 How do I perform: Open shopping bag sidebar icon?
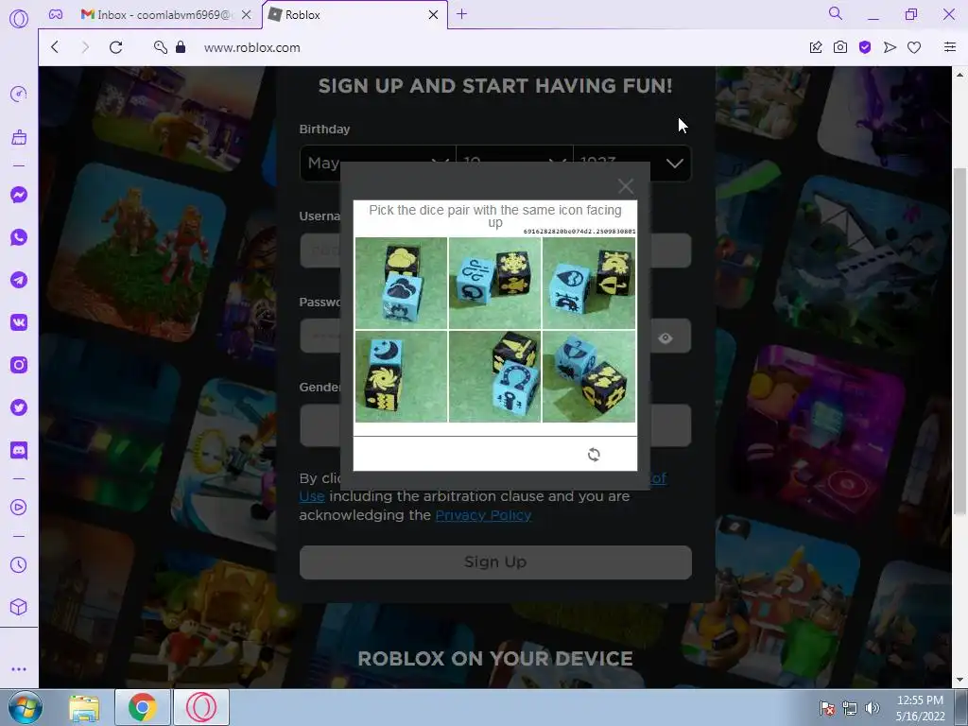point(19,137)
